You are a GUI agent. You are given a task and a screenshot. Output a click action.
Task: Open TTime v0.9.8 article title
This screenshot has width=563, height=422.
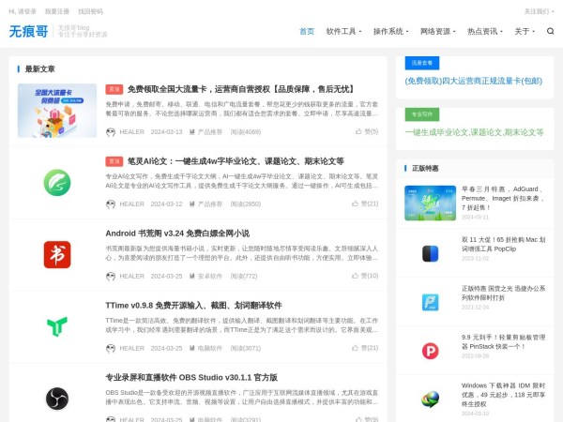click(x=193, y=306)
